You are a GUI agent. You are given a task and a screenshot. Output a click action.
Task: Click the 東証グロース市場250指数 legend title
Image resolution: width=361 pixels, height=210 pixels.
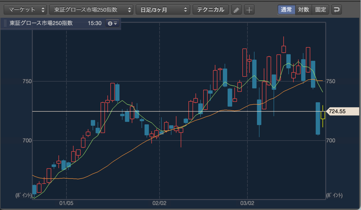[41, 23]
